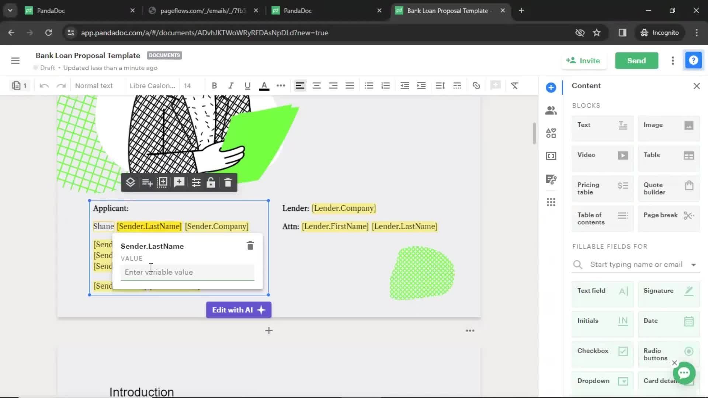Select the ordered list icon
The width and height of the screenshot is (708, 398).
pyautogui.click(x=386, y=85)
